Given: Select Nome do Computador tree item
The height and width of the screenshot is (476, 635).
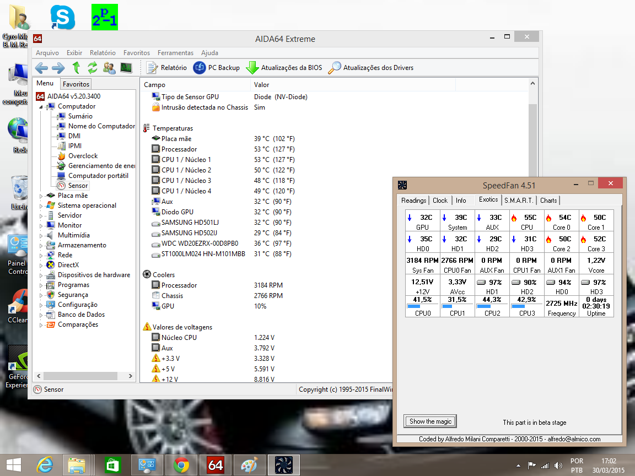Looking at the screenshot, I should click(101, 126).
